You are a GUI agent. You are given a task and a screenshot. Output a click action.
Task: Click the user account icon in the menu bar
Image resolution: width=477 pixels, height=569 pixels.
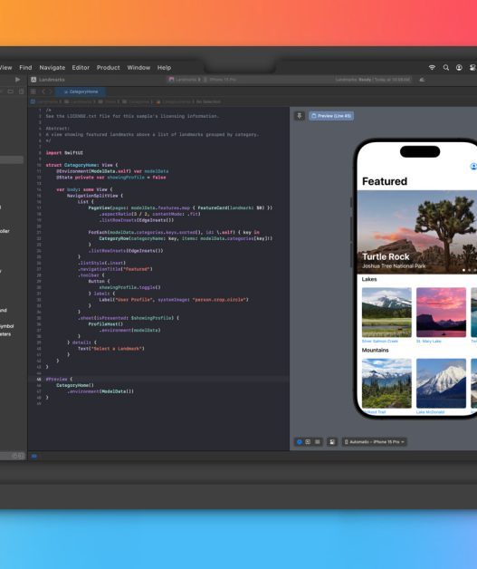click(459, 67)
